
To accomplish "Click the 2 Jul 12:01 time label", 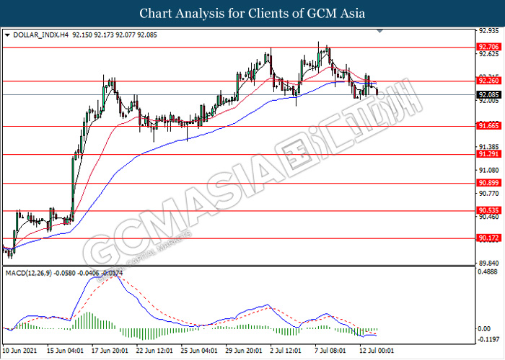I will (x=286, y=351).
